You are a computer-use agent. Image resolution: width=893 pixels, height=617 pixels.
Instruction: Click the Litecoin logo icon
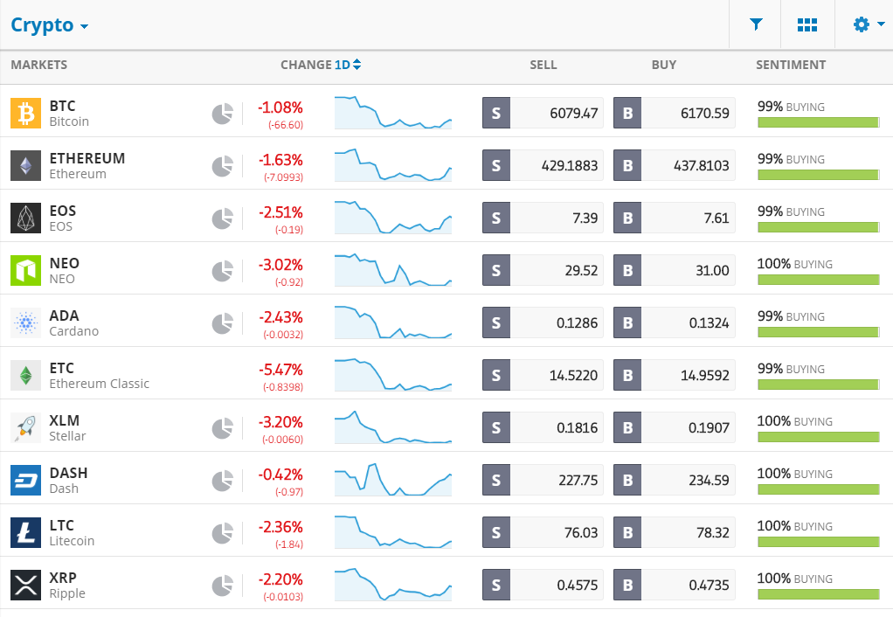25,532
